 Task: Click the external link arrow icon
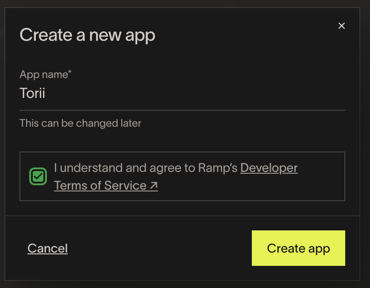[154, 186]
